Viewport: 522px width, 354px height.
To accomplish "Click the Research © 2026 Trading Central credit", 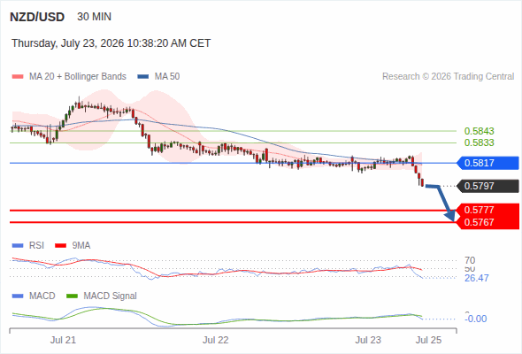I will pyautogui.click(x=448, y=77).
